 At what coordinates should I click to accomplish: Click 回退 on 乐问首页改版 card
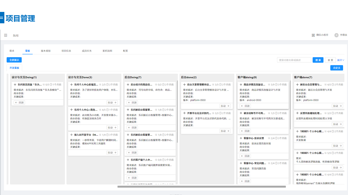[19, 102]
